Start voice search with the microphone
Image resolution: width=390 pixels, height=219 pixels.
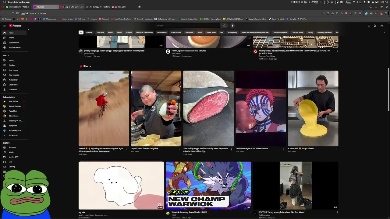pos(232,26)
